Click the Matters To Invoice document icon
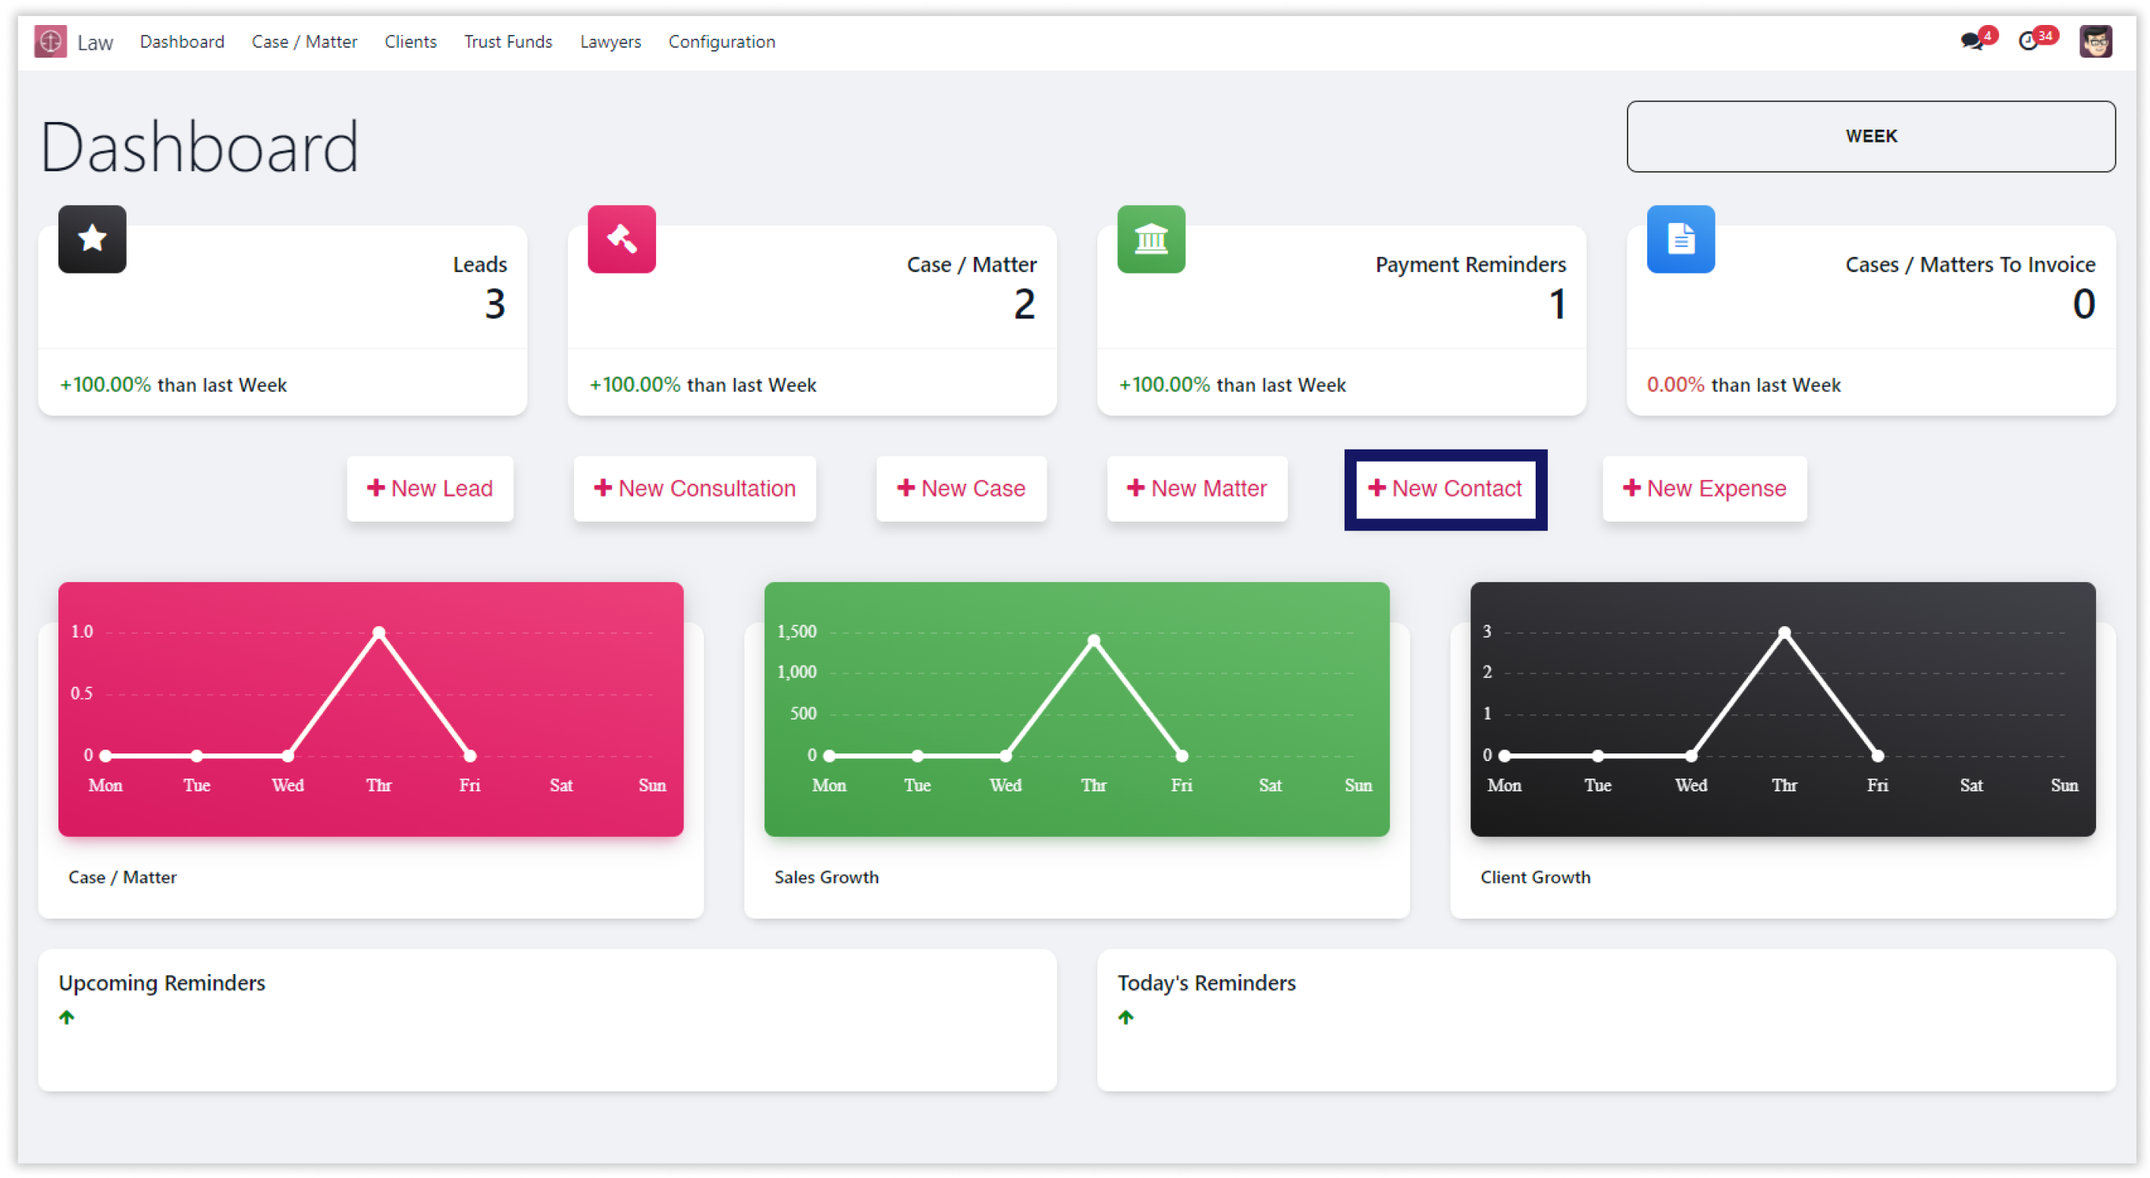 (1680, 240)
